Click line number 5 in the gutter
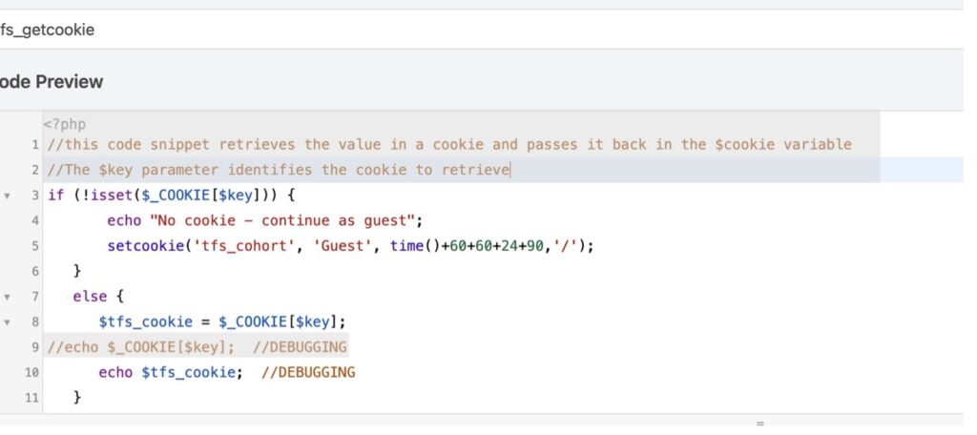Viewport: 977px width, 435px height. (34, 246)
